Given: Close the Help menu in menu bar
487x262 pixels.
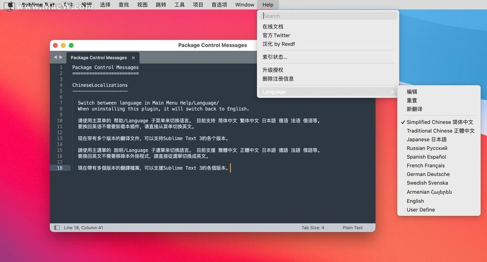Looking at the screenshot, I should click(x=268, y=5).
